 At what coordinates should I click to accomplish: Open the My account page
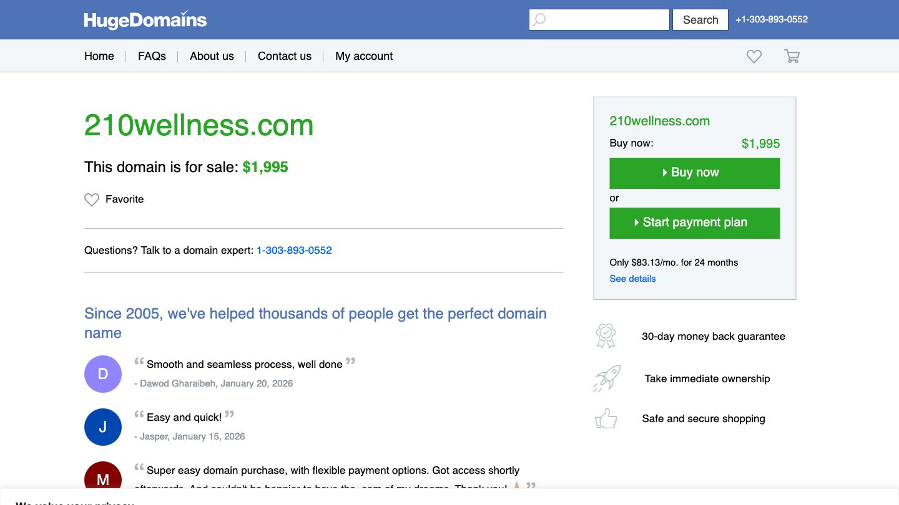coord(364,56)
